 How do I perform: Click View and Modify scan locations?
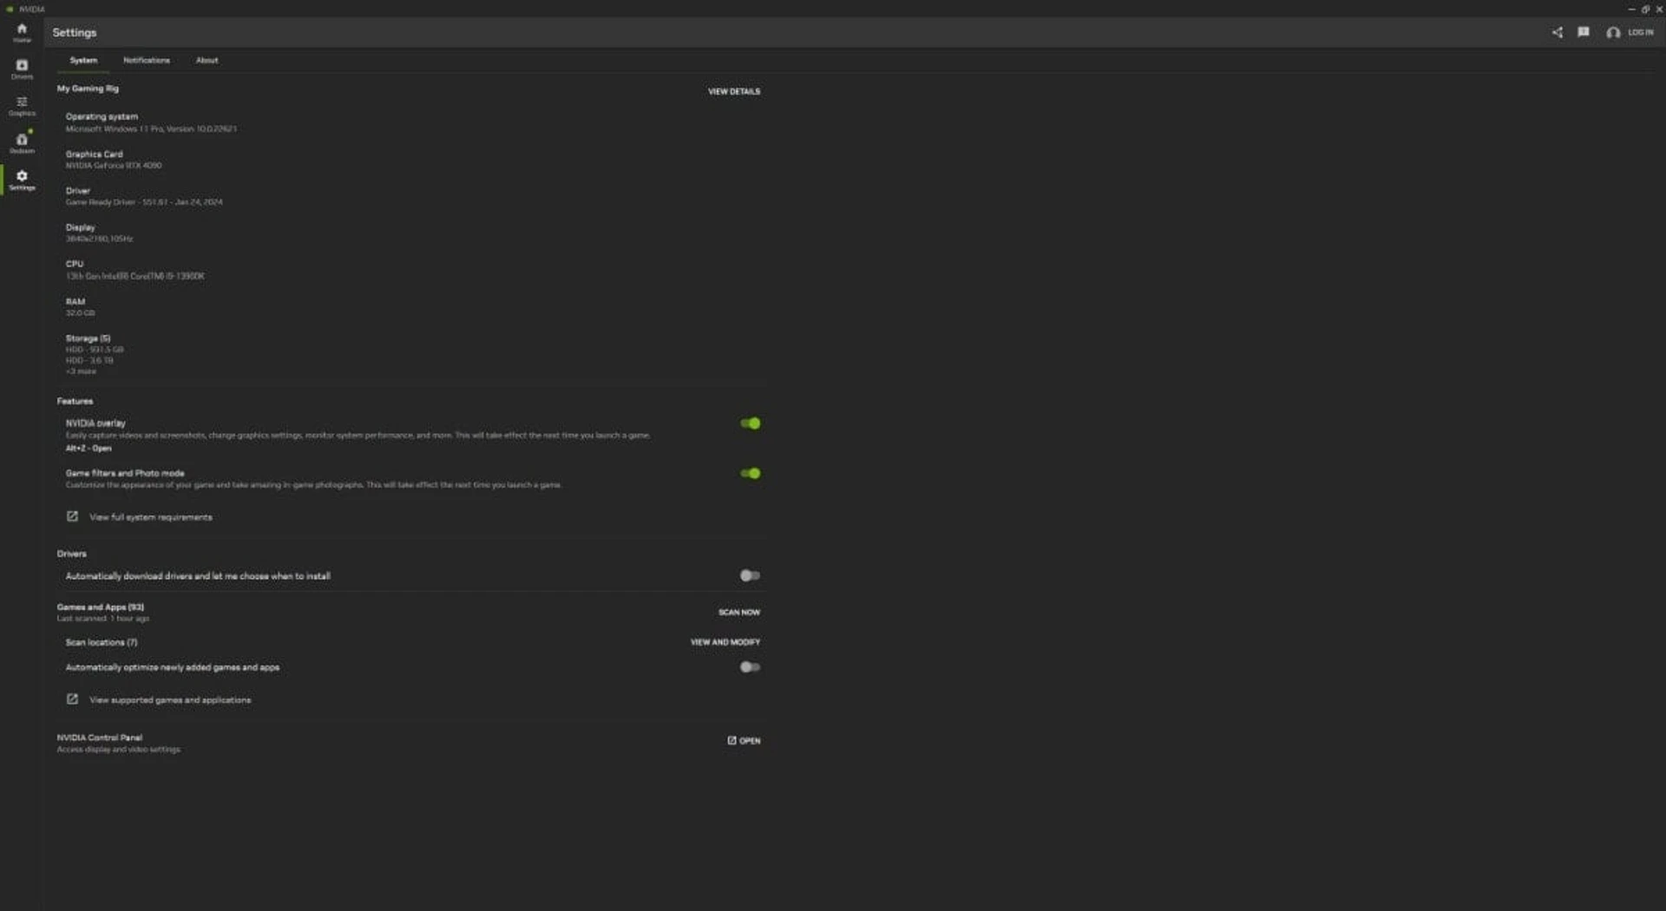tap(725, 642)
